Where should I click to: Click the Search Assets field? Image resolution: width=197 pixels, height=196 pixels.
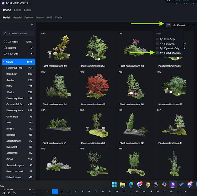click(18, 34)
